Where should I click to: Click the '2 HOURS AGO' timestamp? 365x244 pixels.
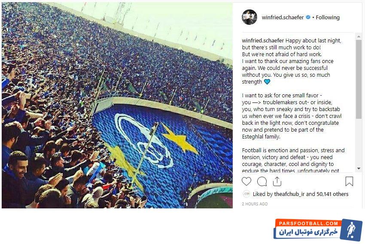pos(255,204)
